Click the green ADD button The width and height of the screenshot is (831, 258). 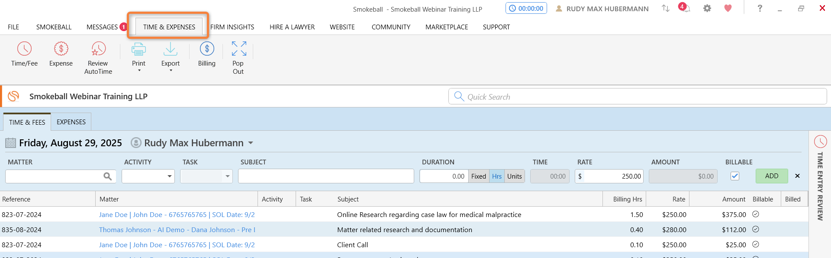(x=772, y=176)
